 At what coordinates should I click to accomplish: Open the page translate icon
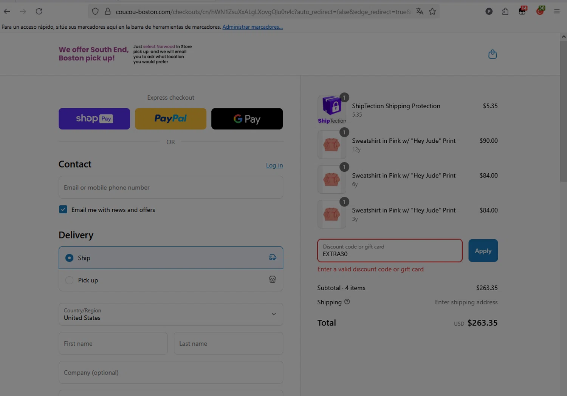point(420,12)
